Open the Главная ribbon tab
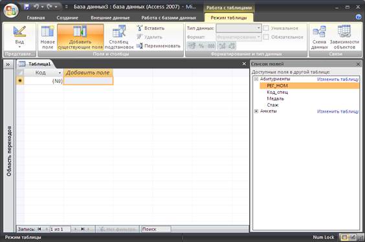This screenshot has width=365, height=242. tap(36, 17)
